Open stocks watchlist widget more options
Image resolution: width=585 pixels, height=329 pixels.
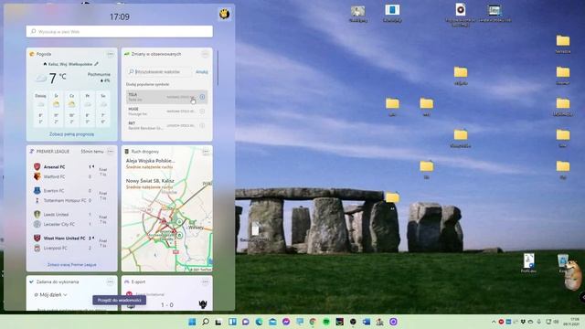coord(205,54)
